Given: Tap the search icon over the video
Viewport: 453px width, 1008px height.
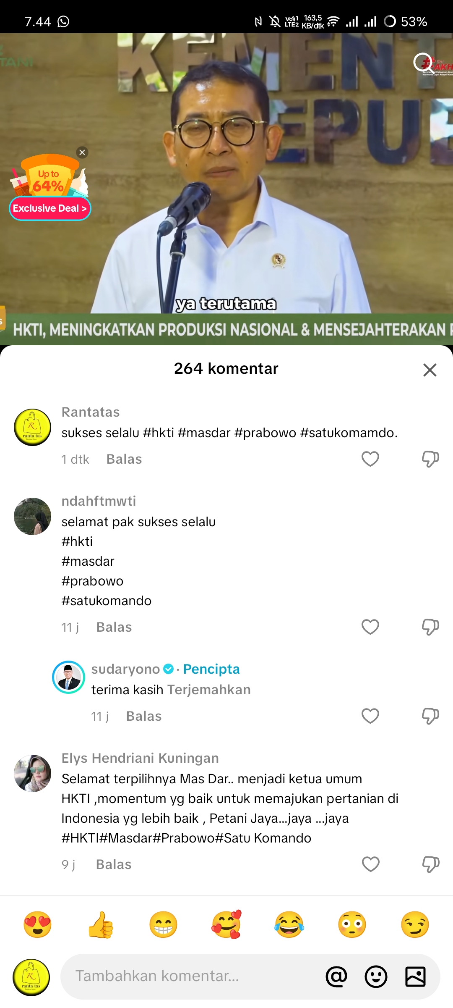Looking at the screenshot, I should coord(424,63).
